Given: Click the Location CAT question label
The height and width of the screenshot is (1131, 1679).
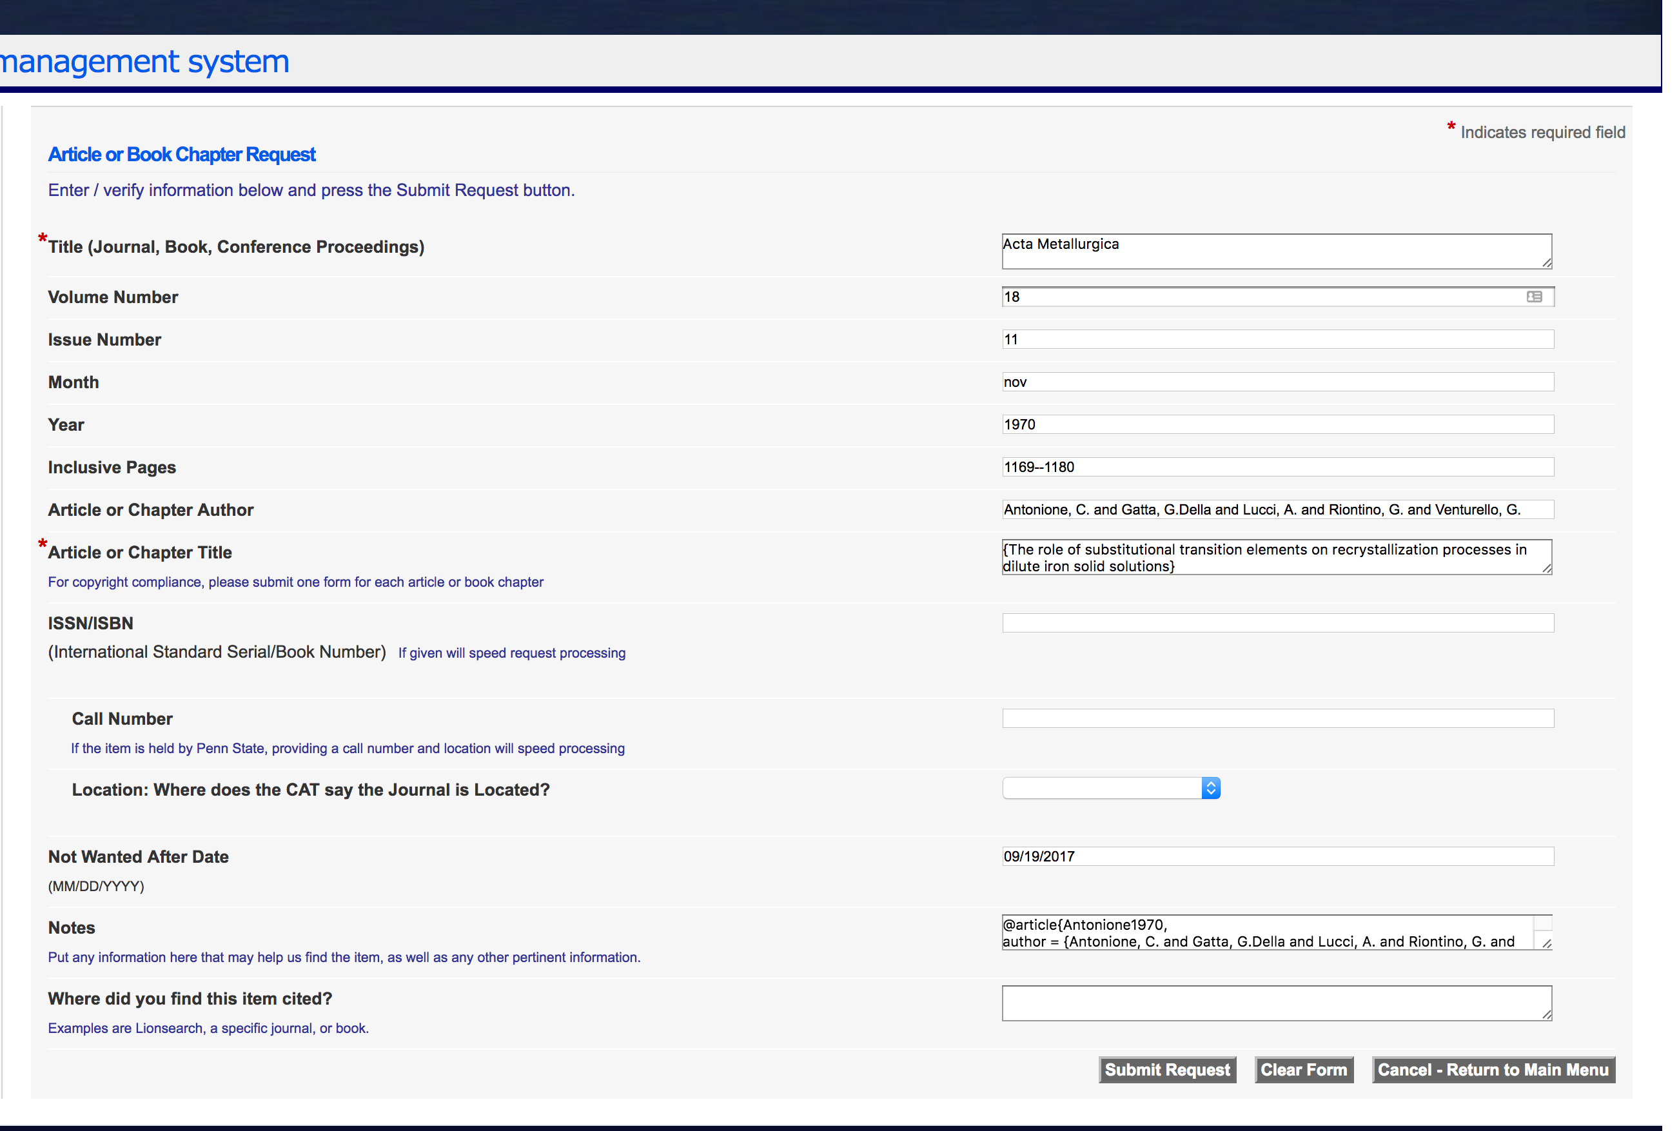Looking at the screenshot, I should click(310, 790).
